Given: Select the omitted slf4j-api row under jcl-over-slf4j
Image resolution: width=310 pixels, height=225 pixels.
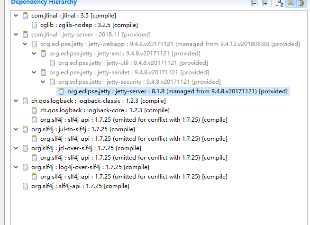Looking at the screenshot, I should point(134,158).
